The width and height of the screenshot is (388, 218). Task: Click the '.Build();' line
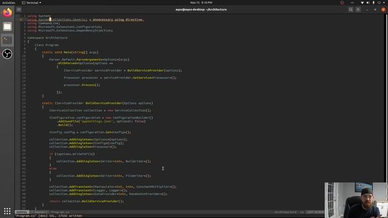tap(65, 125)
